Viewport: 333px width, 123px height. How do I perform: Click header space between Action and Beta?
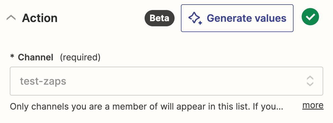point(101,18)
